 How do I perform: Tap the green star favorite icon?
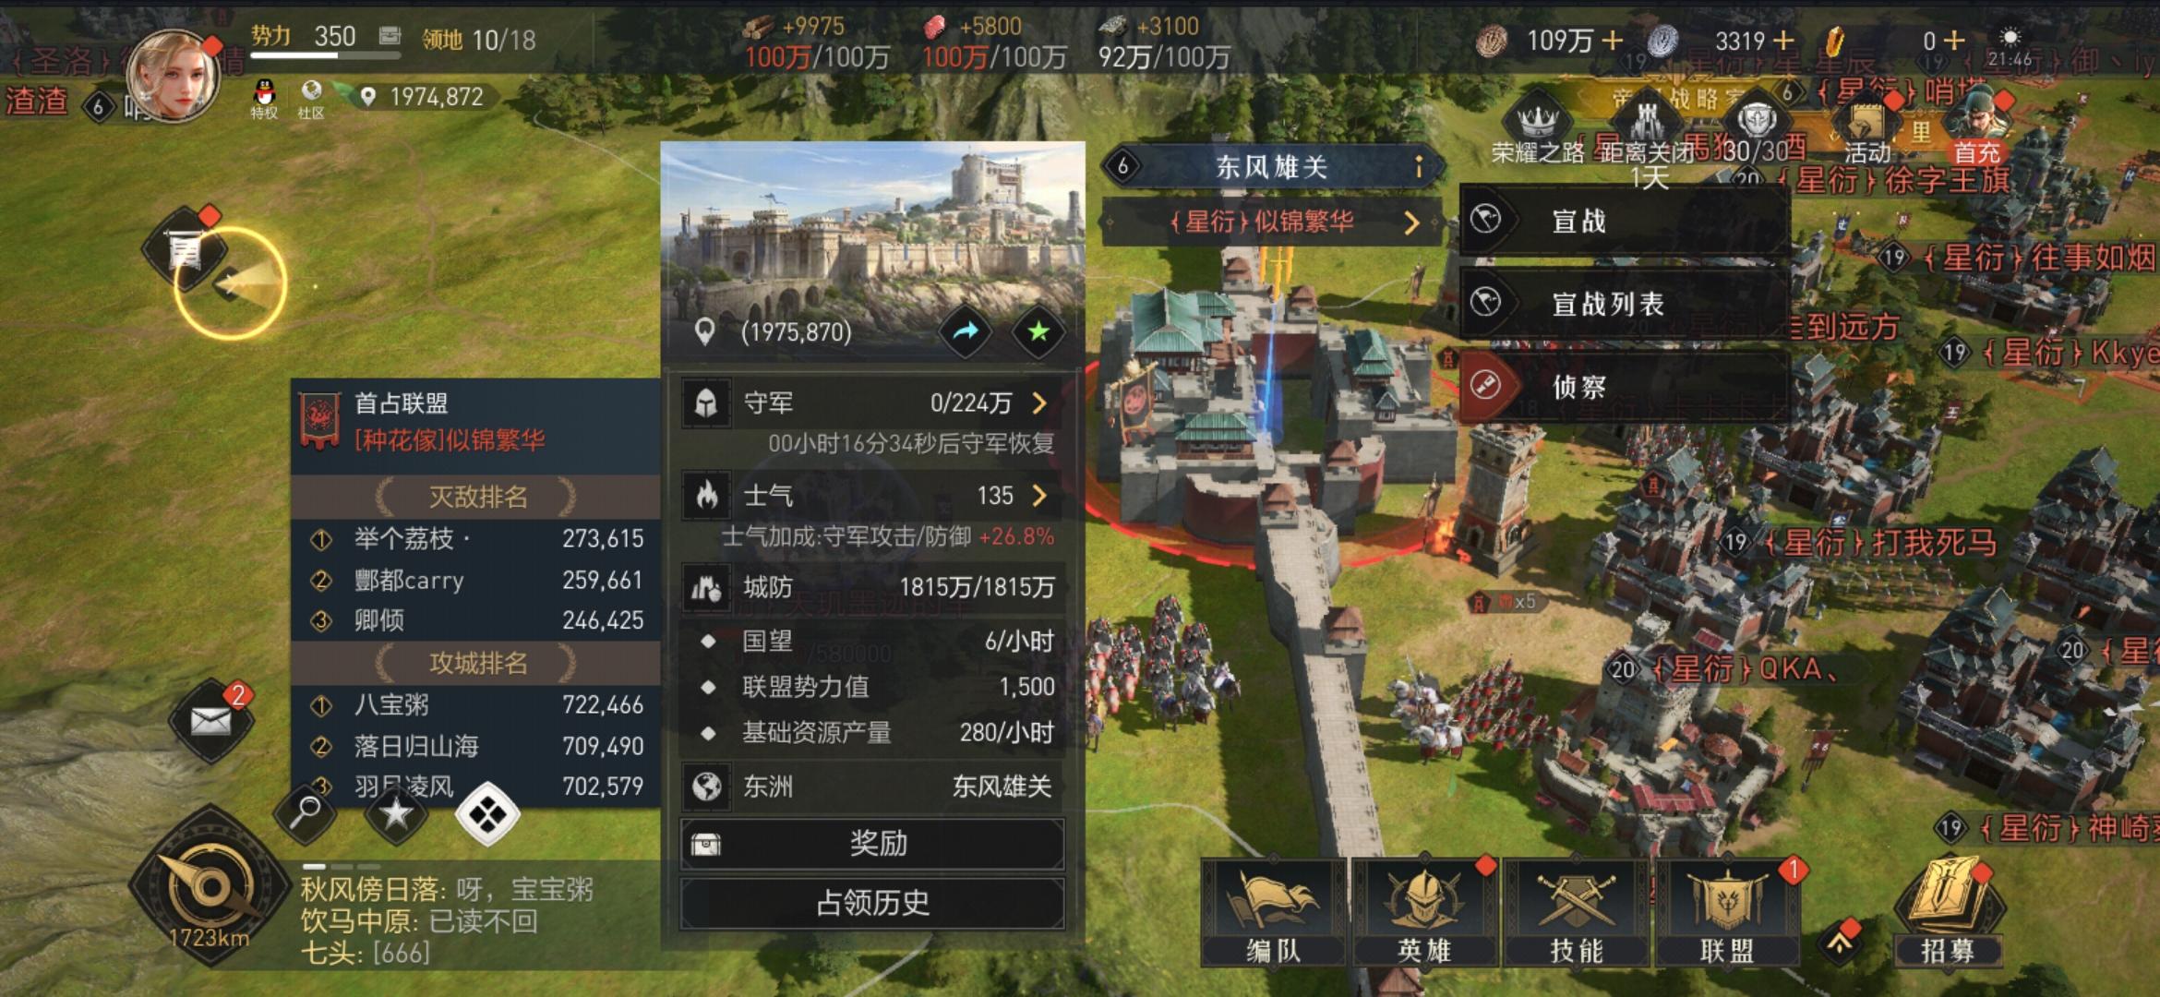pos(1038,331)
